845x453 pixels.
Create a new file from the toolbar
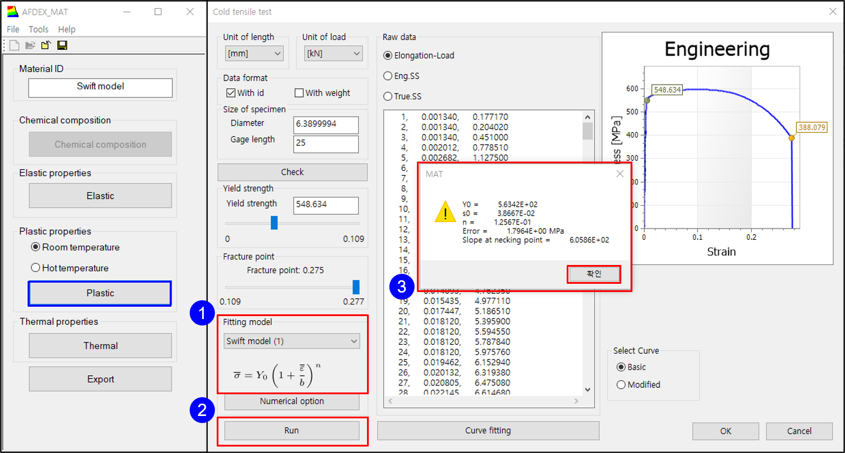[x=15, y=45]
